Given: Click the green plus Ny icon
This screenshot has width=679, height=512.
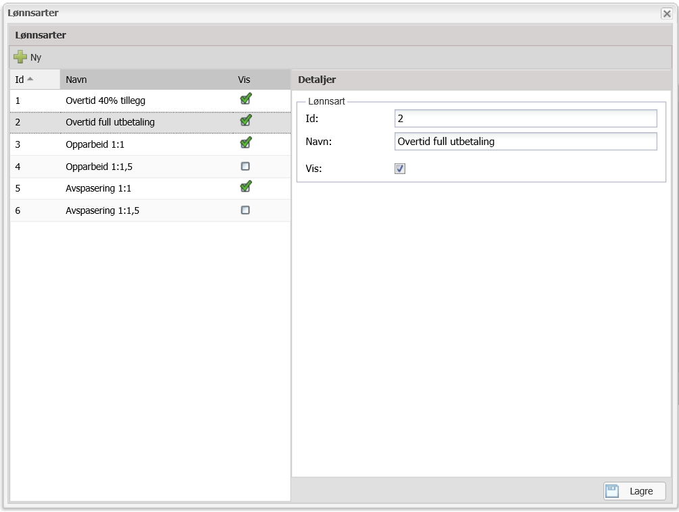Looking at the screenshot, I should [20, 57].
